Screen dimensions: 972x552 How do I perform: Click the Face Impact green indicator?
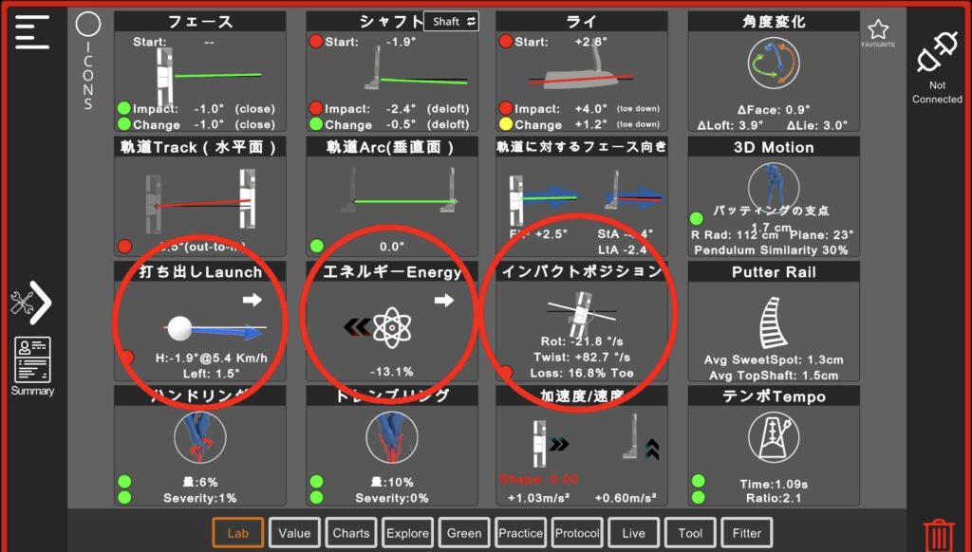tap(124, 108)
